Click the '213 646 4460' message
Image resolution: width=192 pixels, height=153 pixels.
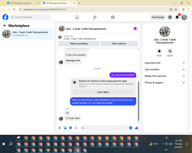(x=73, y=118)
